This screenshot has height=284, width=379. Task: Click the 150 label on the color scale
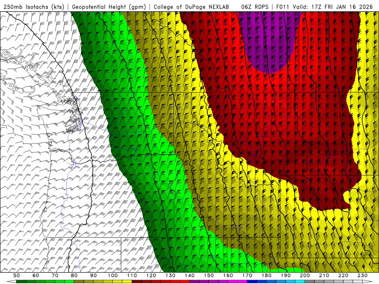click(208, 275)
